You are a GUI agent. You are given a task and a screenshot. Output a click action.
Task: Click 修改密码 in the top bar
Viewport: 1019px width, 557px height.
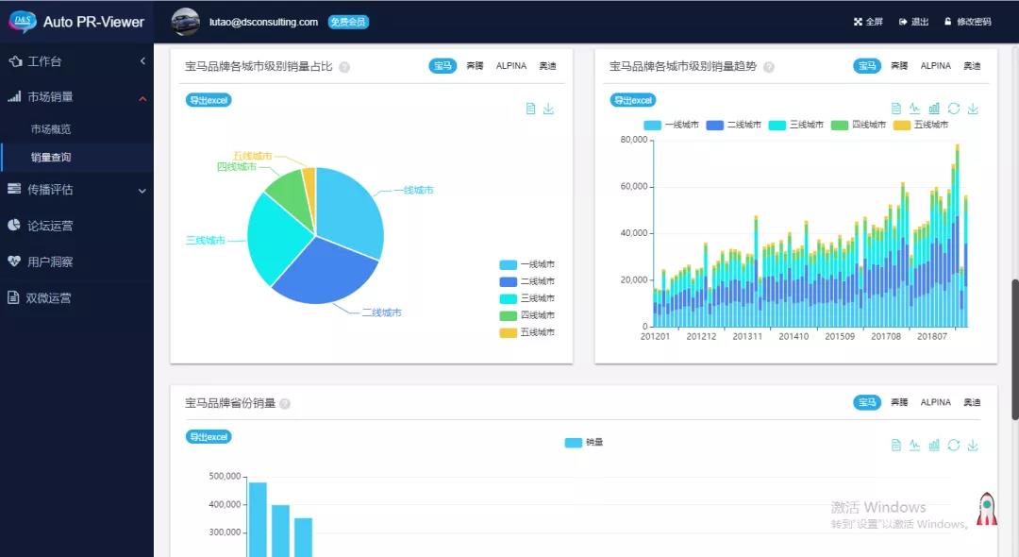pos(967,22)
